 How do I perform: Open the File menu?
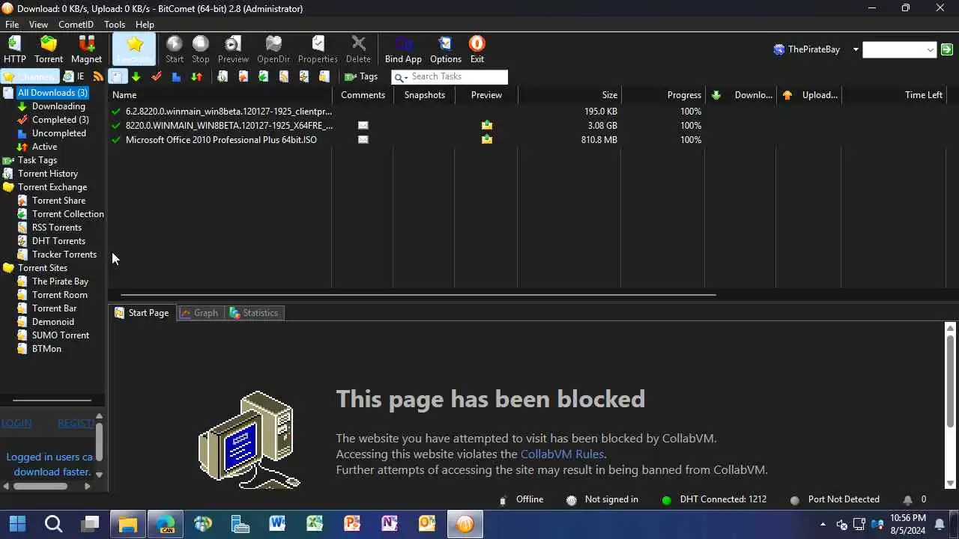pyautogui.click(x=12, y=25)
